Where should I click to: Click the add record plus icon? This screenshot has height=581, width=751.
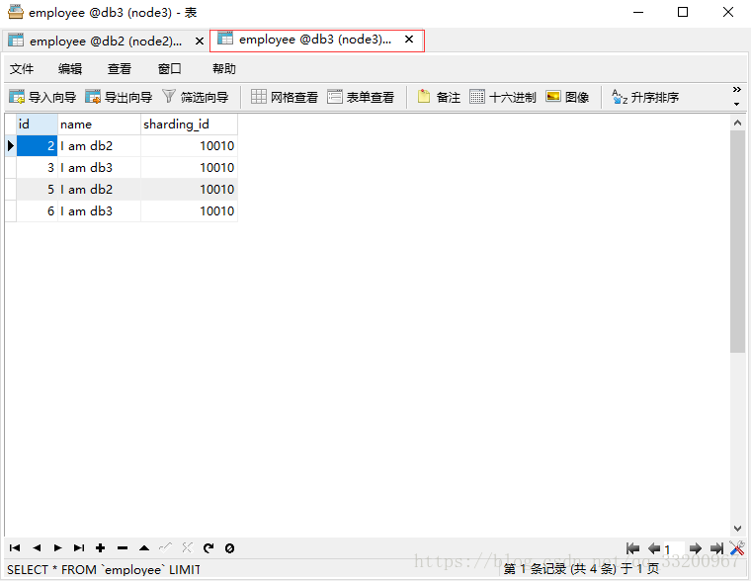coord(100,547)
